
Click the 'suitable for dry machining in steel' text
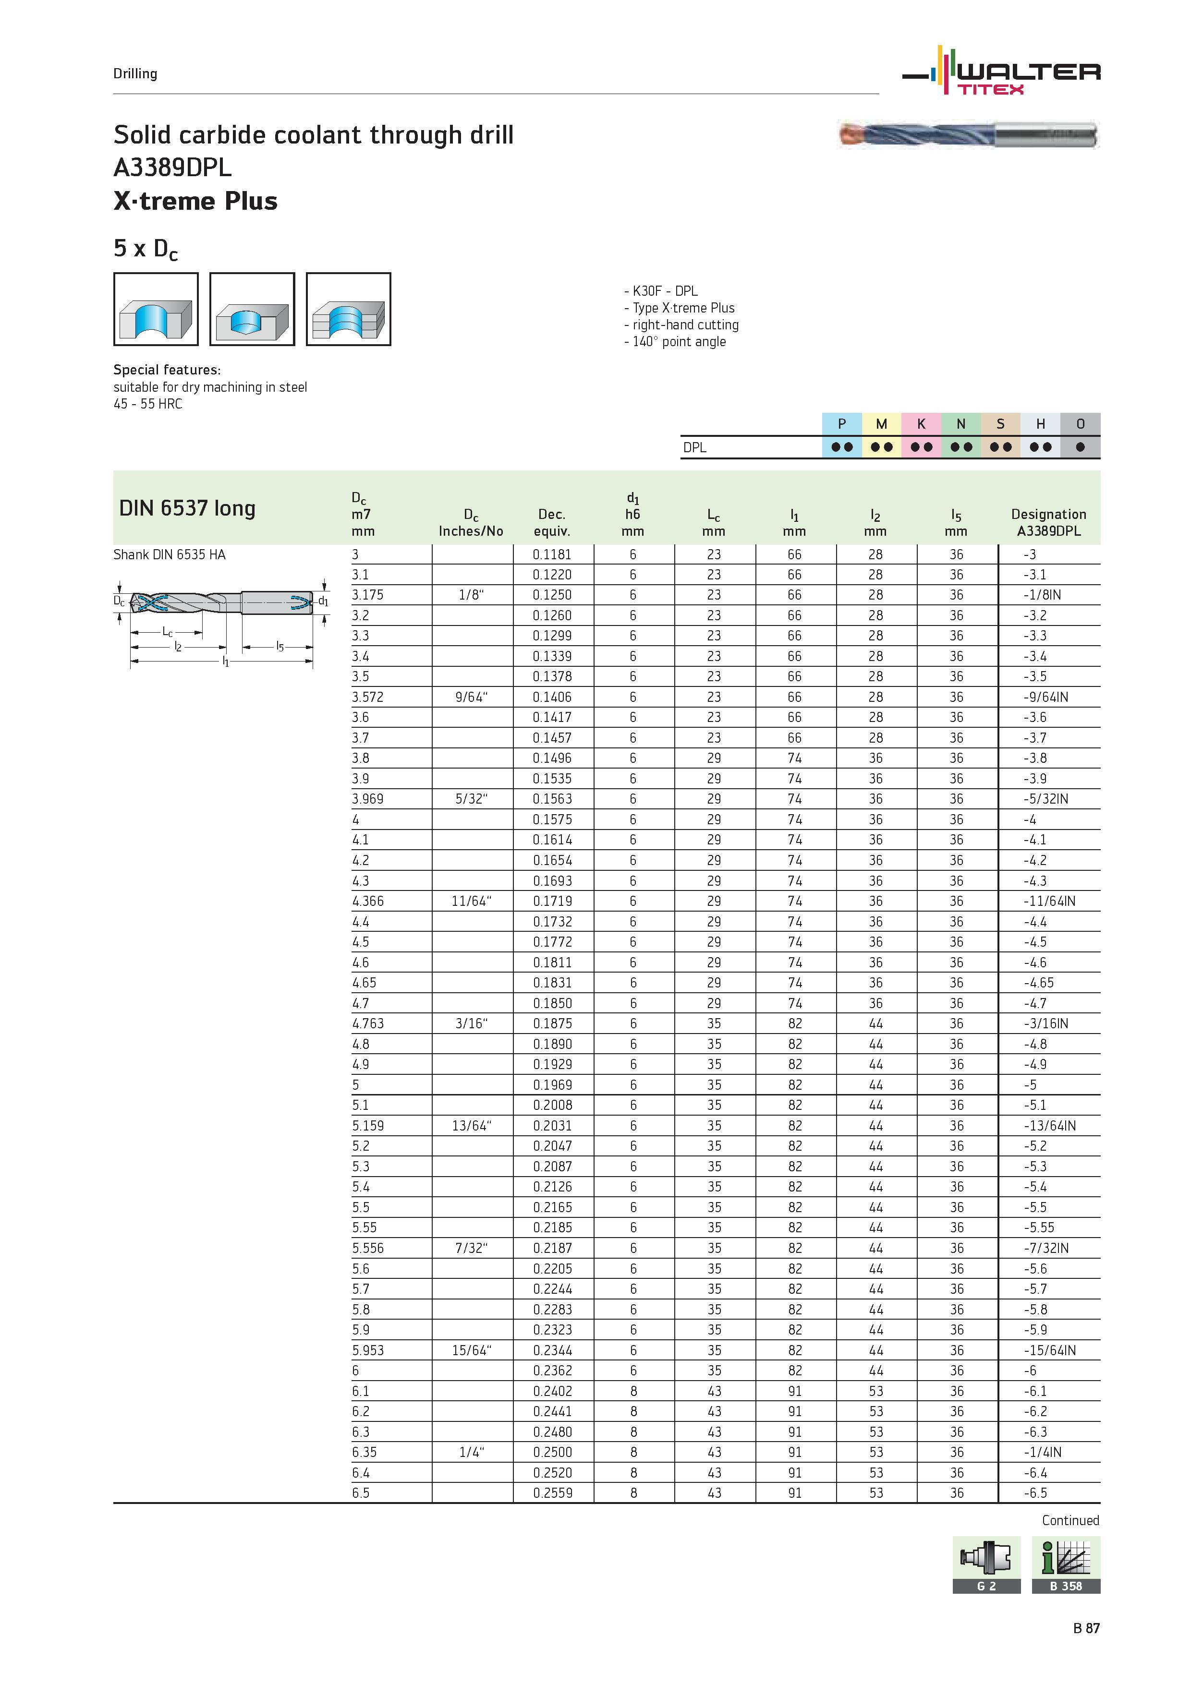[x=210, y=387]
